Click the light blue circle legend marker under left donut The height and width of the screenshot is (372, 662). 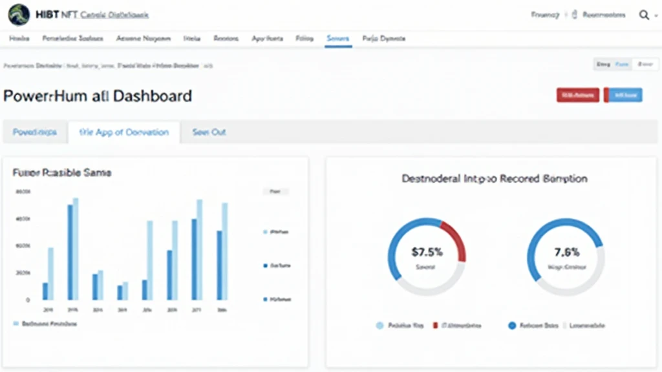coord(379,326)
